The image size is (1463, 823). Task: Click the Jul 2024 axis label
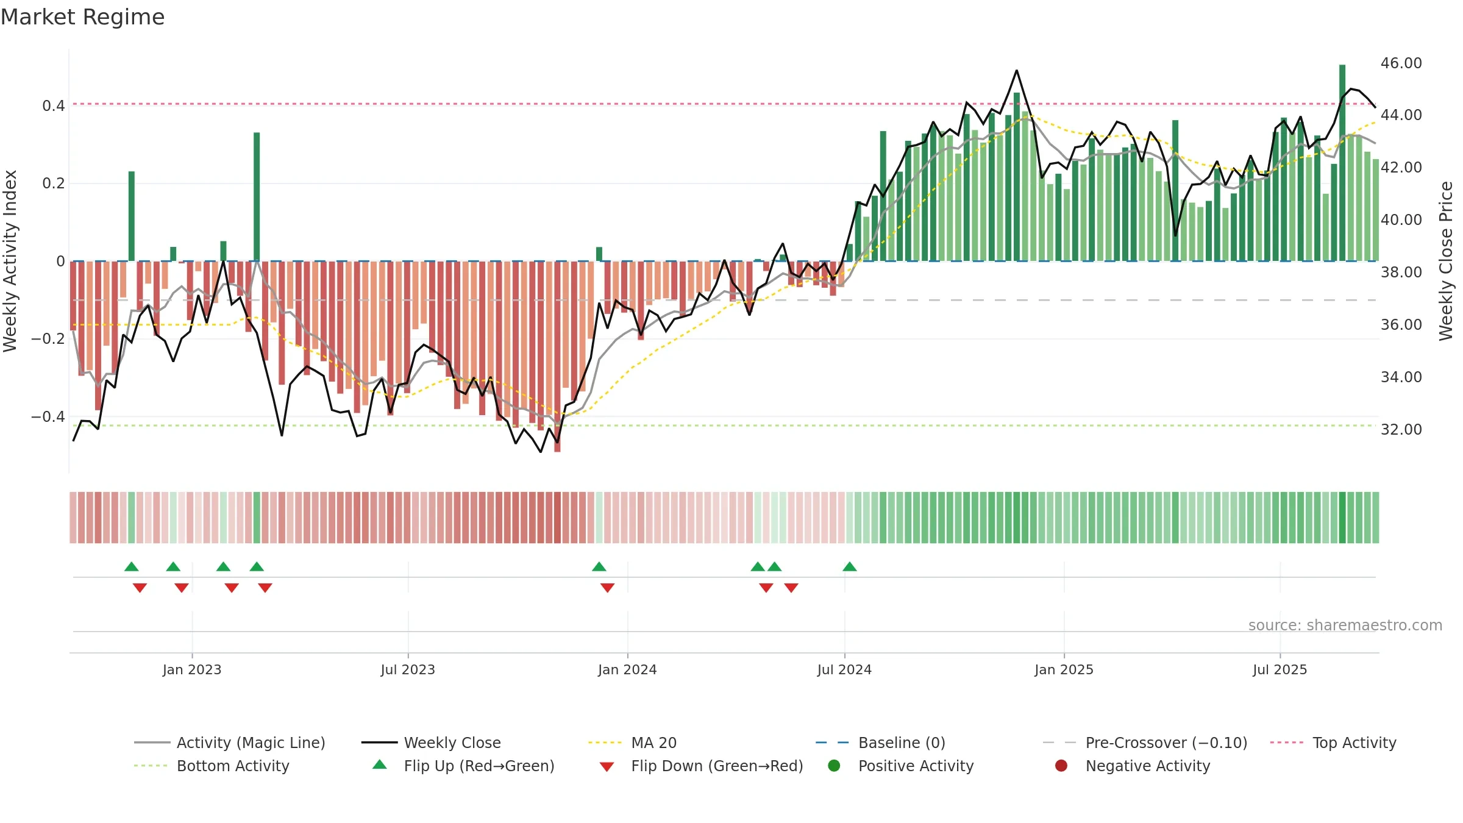pos(844,669)
